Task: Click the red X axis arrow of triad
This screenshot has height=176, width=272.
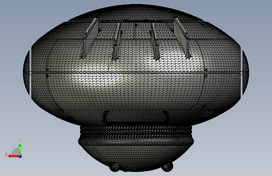Action: 14,156
